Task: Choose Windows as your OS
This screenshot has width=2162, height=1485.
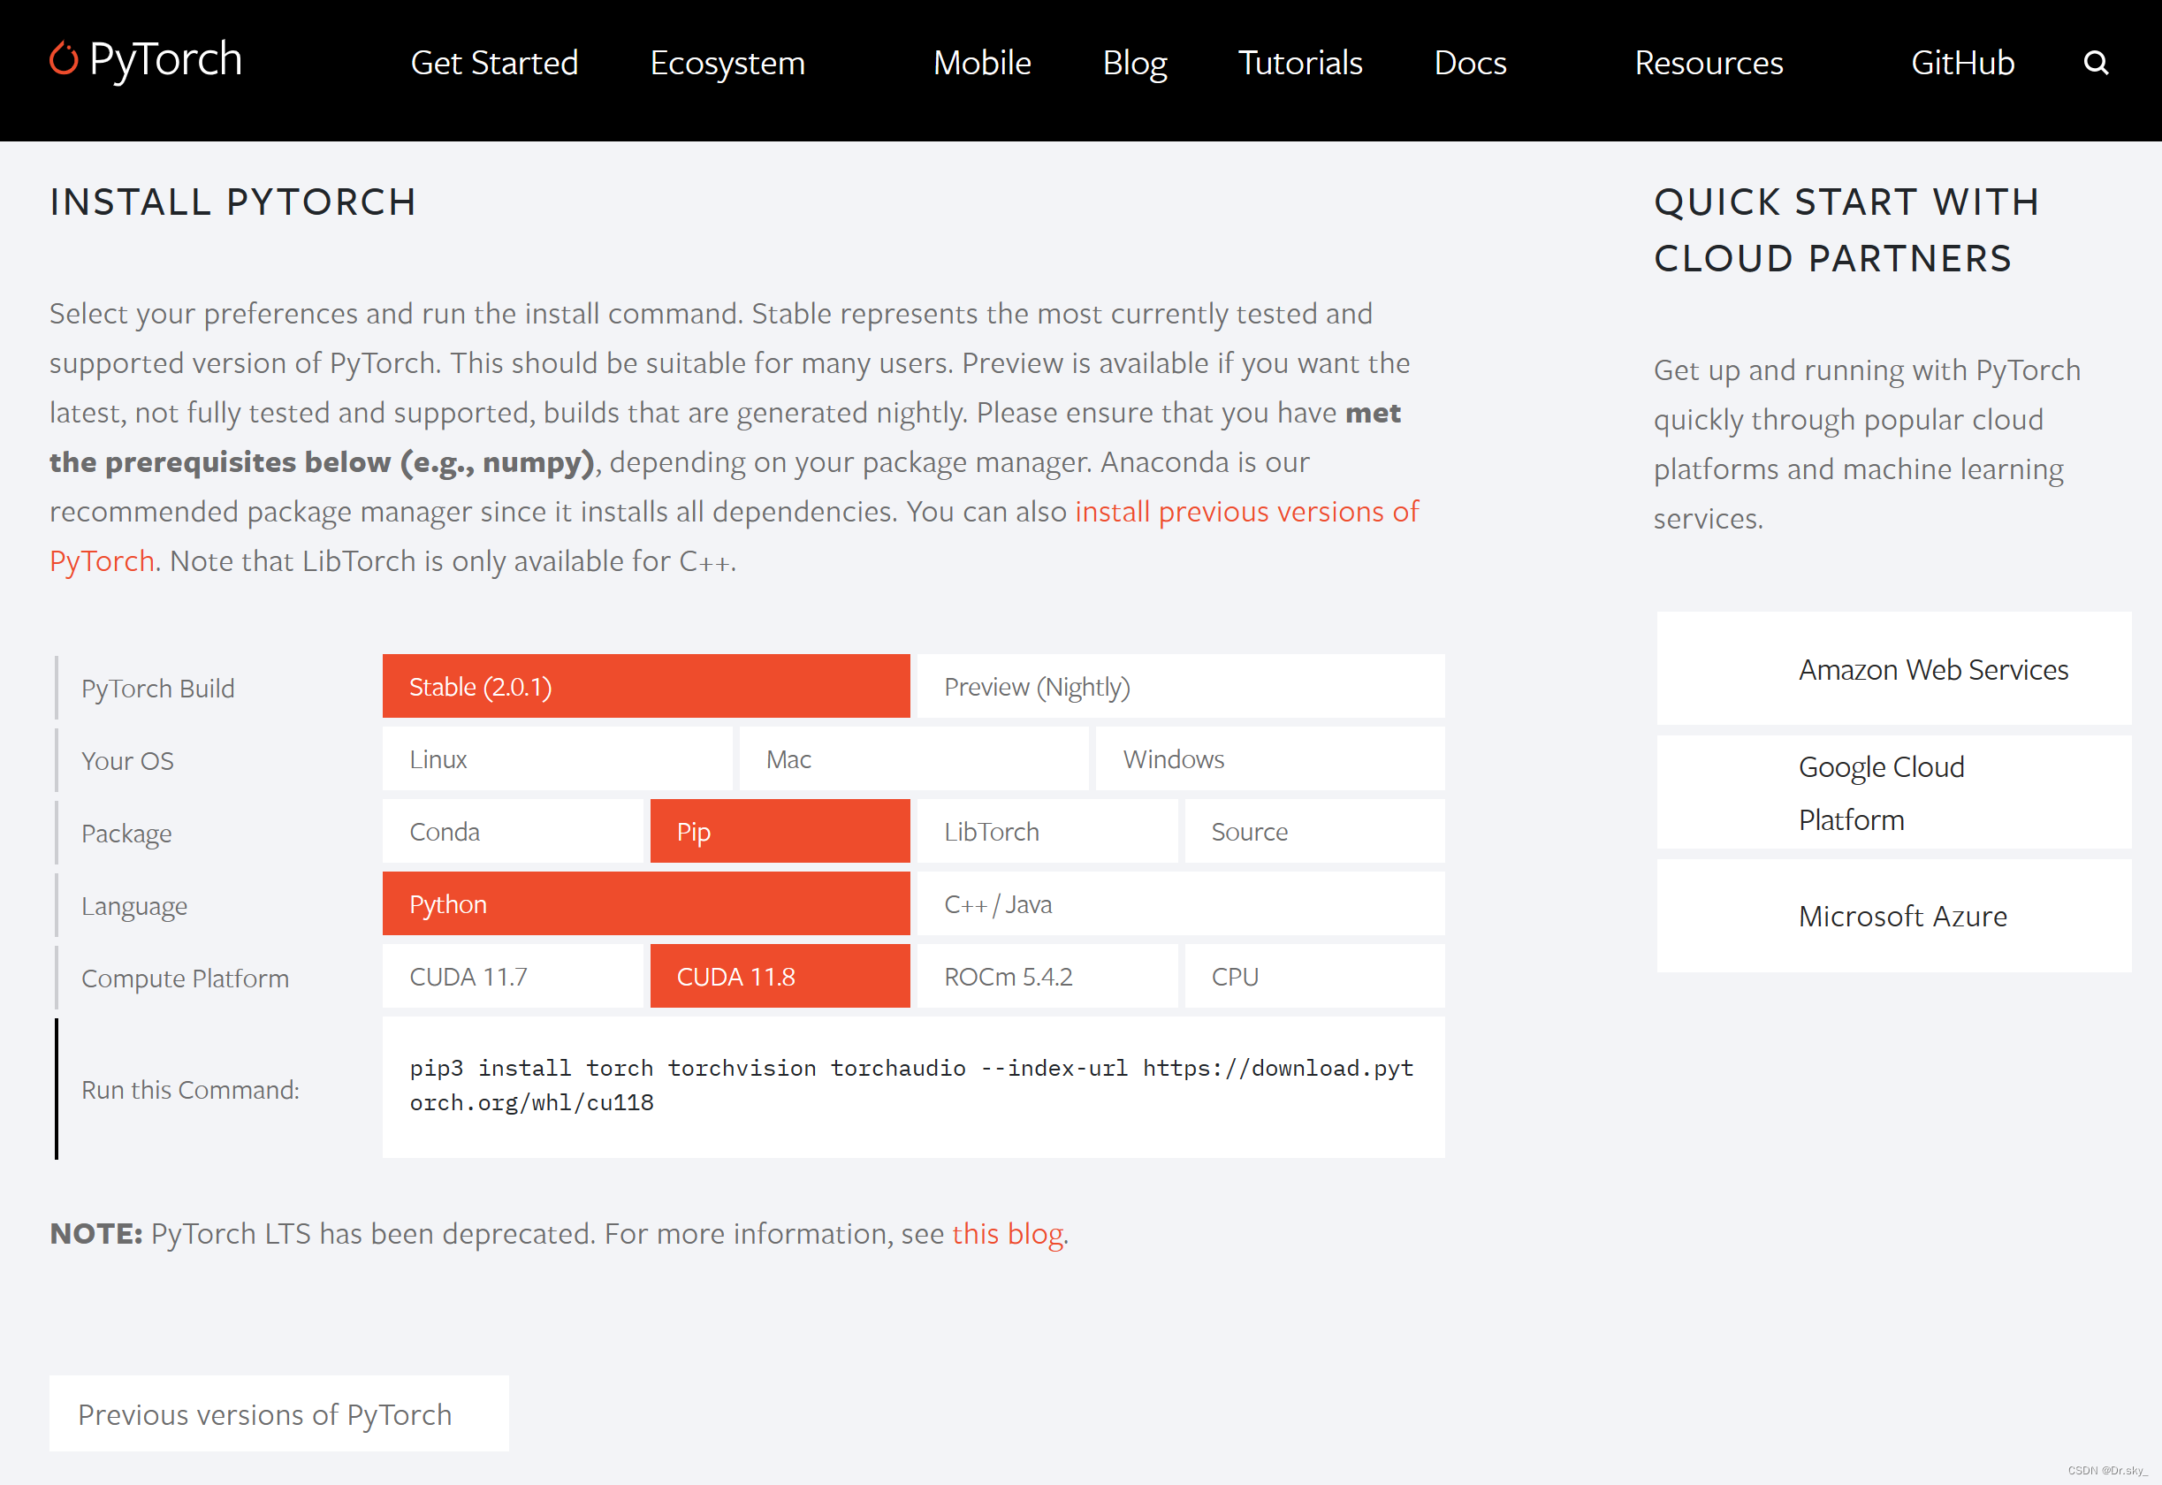Action: pyautogui.click(x=1269, y=759)
